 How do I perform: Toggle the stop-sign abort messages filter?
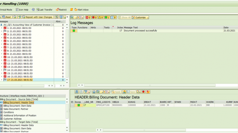point(88,18)
